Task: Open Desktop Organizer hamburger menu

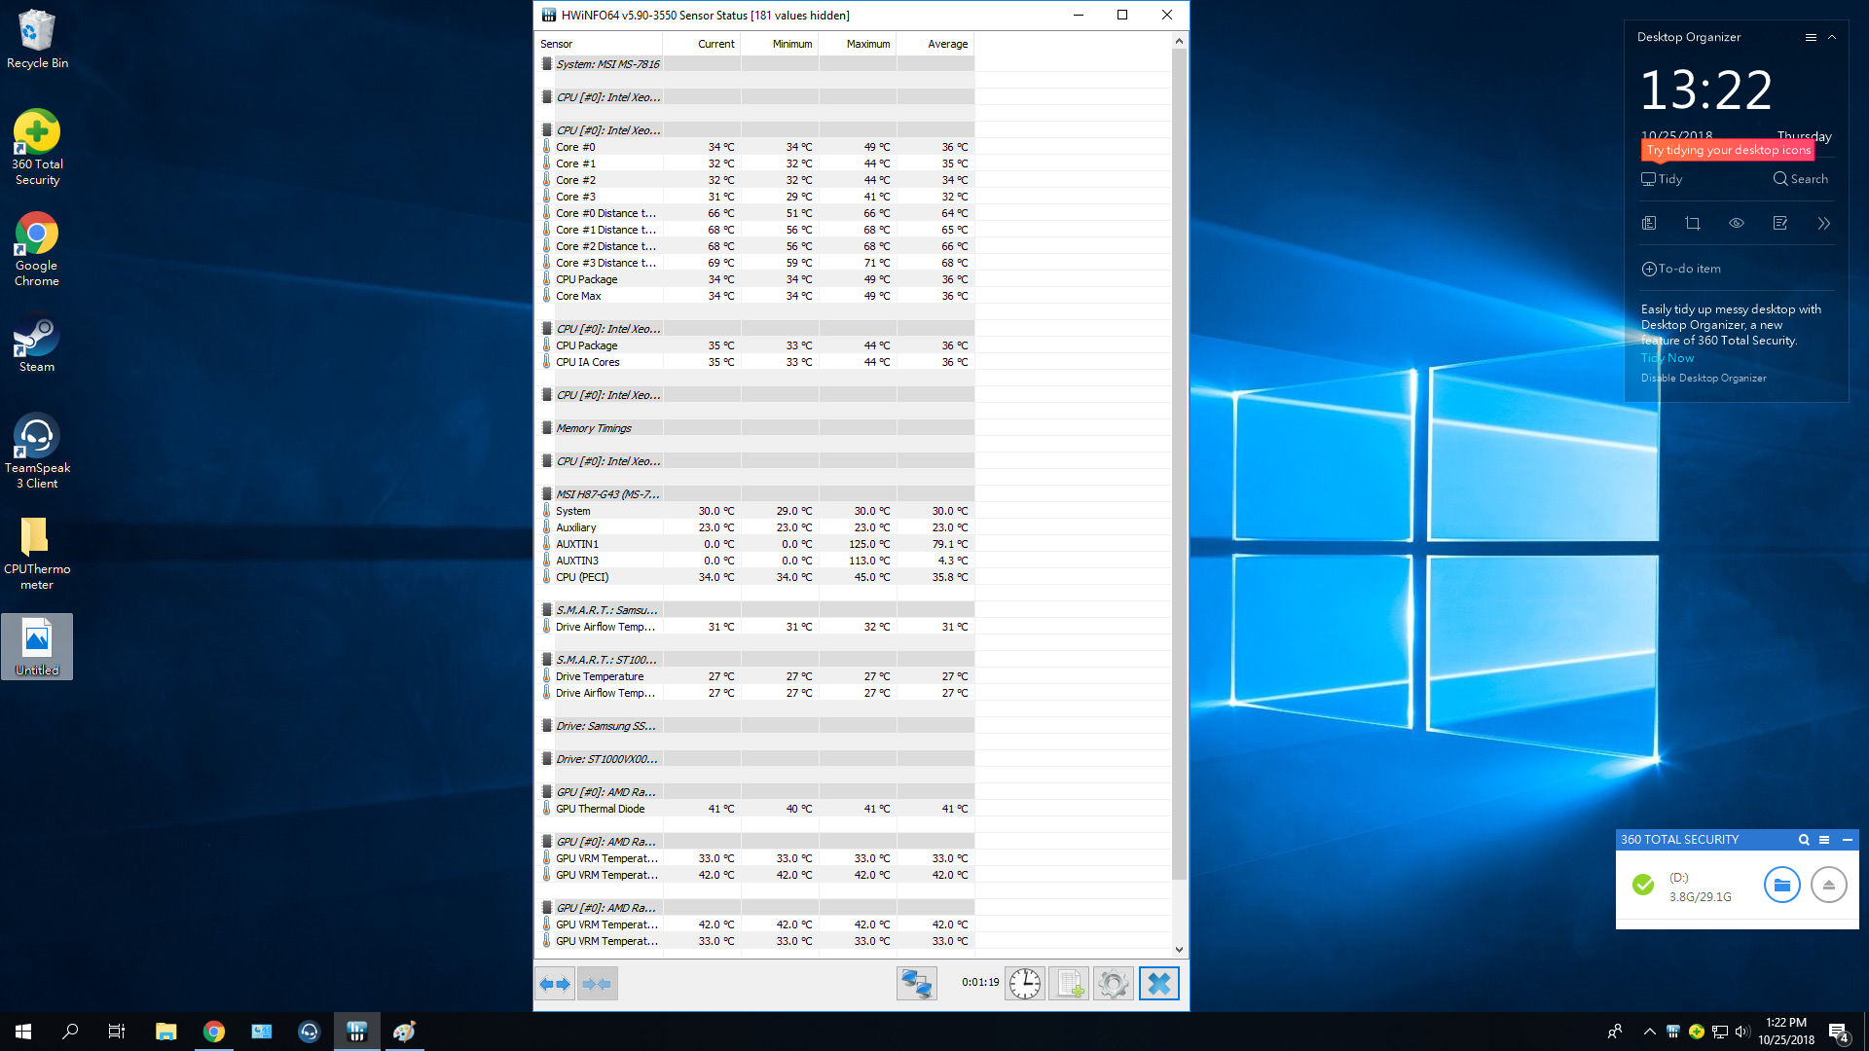Action: tap(1811, 37)
